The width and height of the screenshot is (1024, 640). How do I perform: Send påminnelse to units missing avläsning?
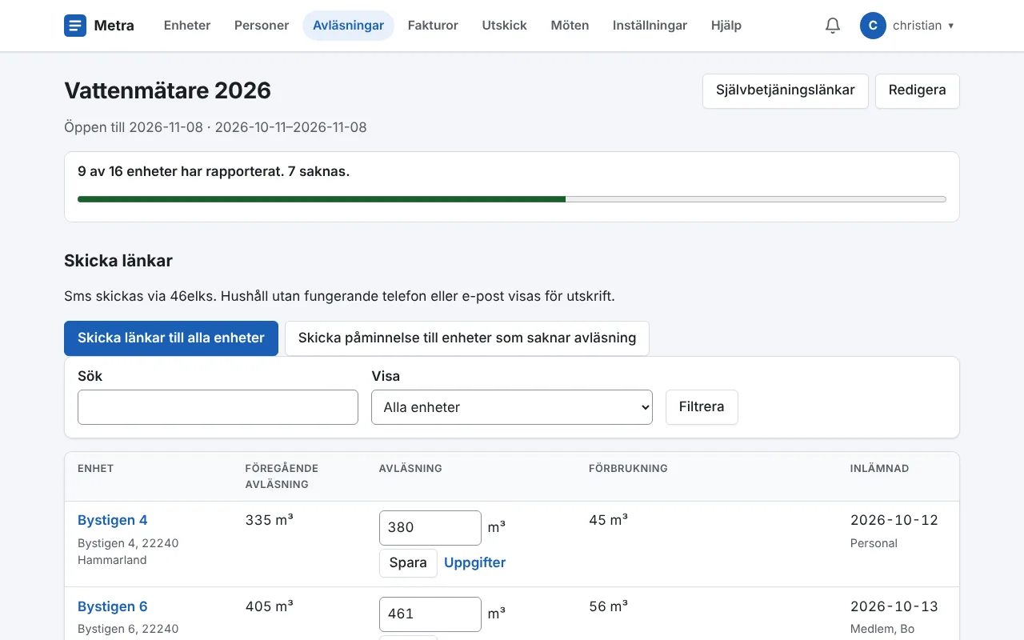[467, 338]
